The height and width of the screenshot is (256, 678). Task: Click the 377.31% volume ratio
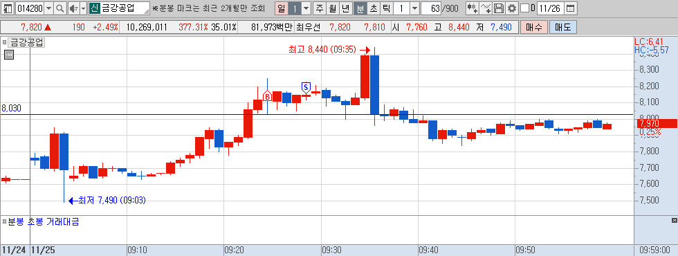point(194,27)
